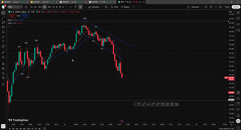Open the news feed icon in right sidebar
241x130 pixels.
coord(238,109)
